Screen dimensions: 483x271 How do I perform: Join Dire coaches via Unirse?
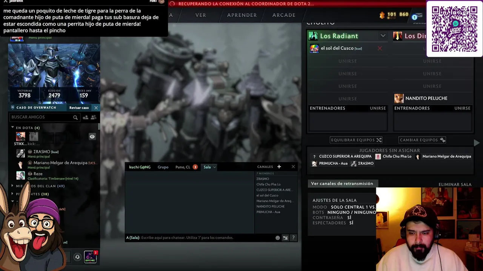(462, 108)
